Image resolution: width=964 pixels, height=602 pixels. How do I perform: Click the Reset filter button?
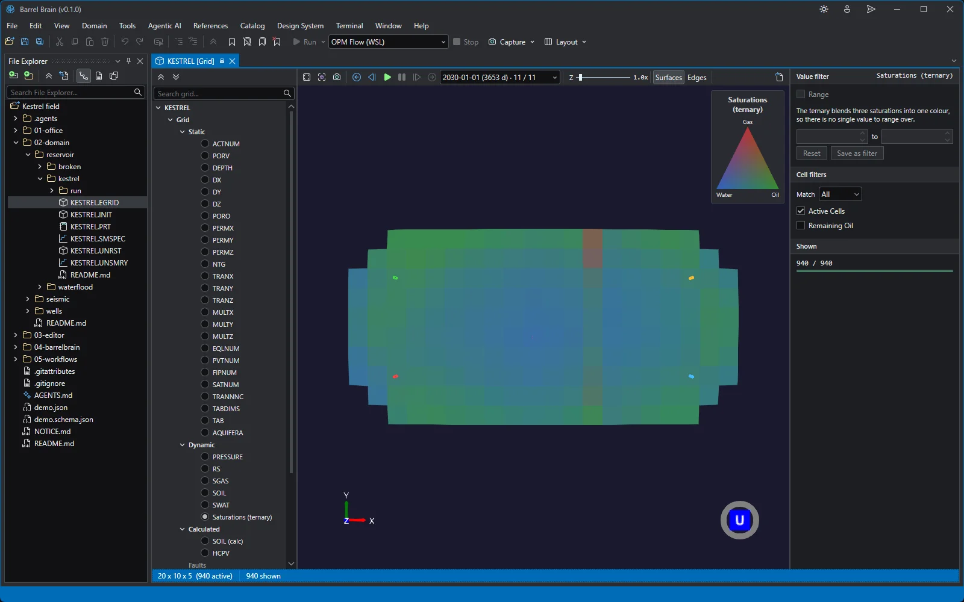point(812,153)
